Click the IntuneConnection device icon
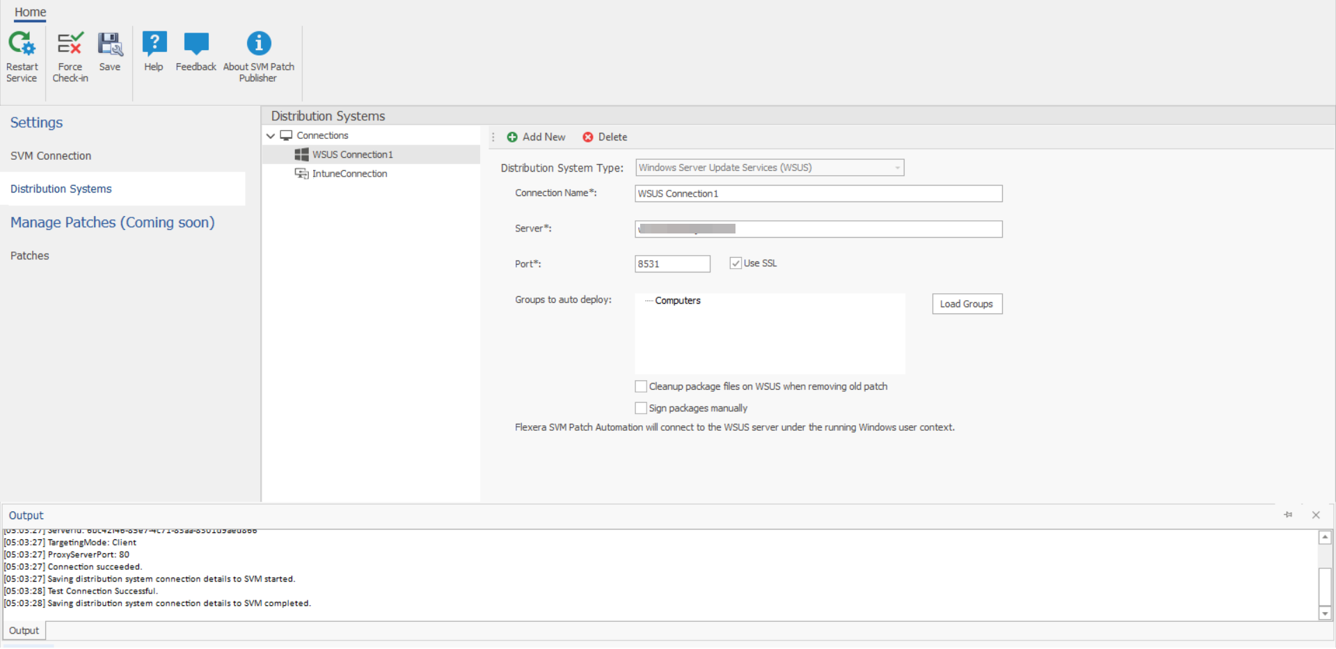1336x649 pixels. click(x=301, y=174)
